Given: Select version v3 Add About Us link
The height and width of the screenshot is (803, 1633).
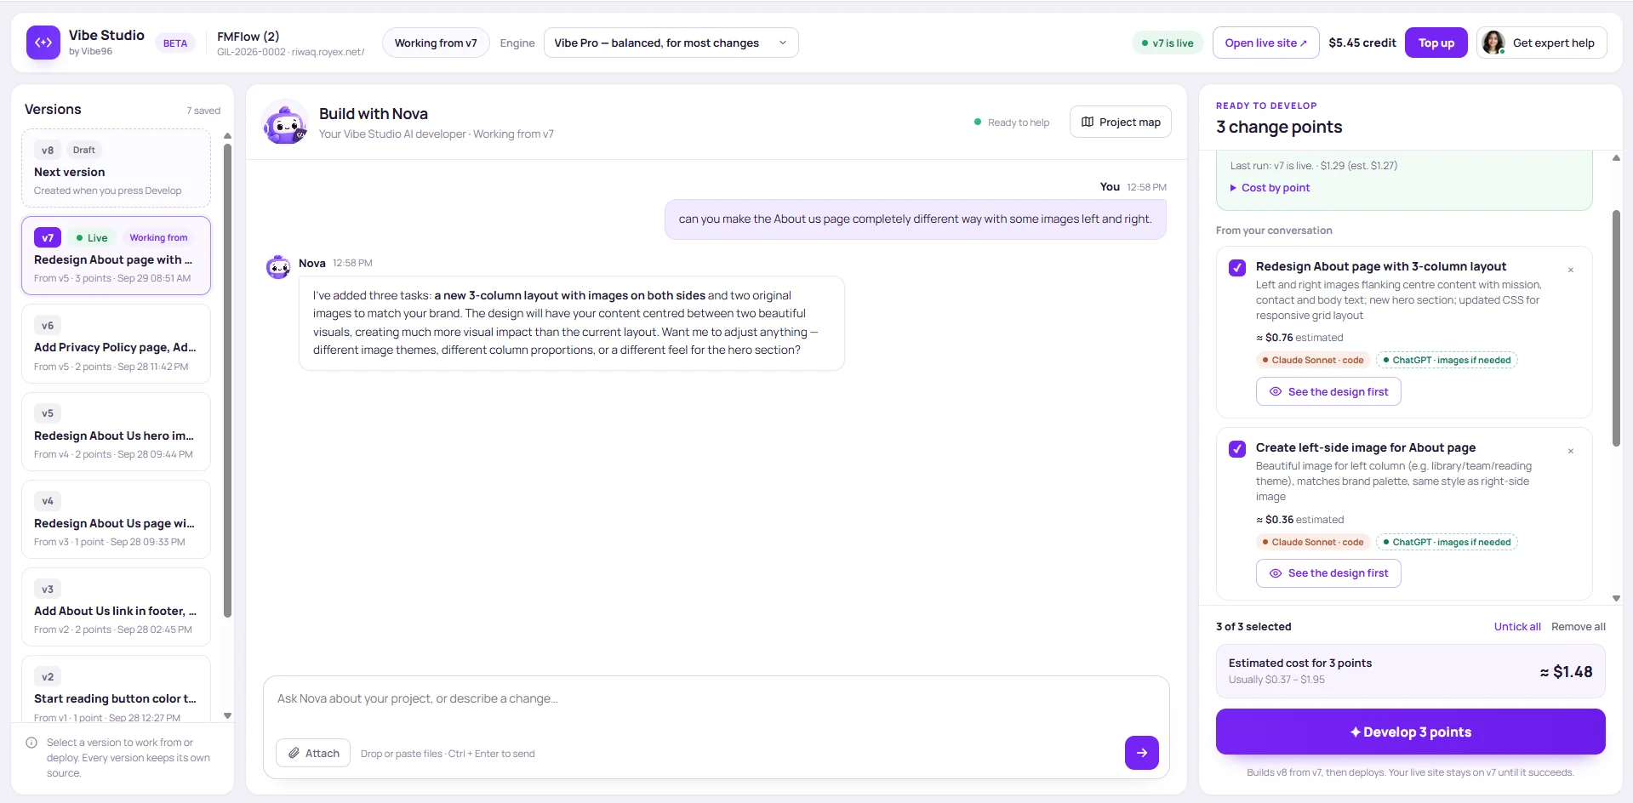Looking at the screenshot, I should coord(116,607).
